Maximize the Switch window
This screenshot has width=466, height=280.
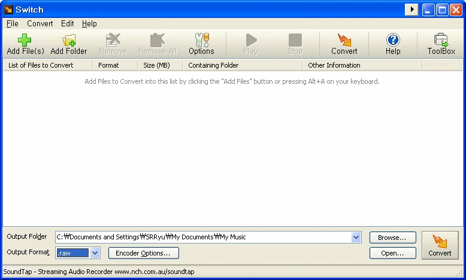(x=442, y=10)
